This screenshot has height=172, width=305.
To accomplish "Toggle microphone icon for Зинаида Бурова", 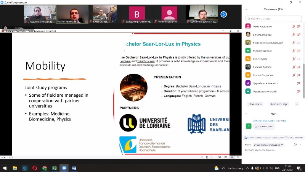I will (294, 34).
